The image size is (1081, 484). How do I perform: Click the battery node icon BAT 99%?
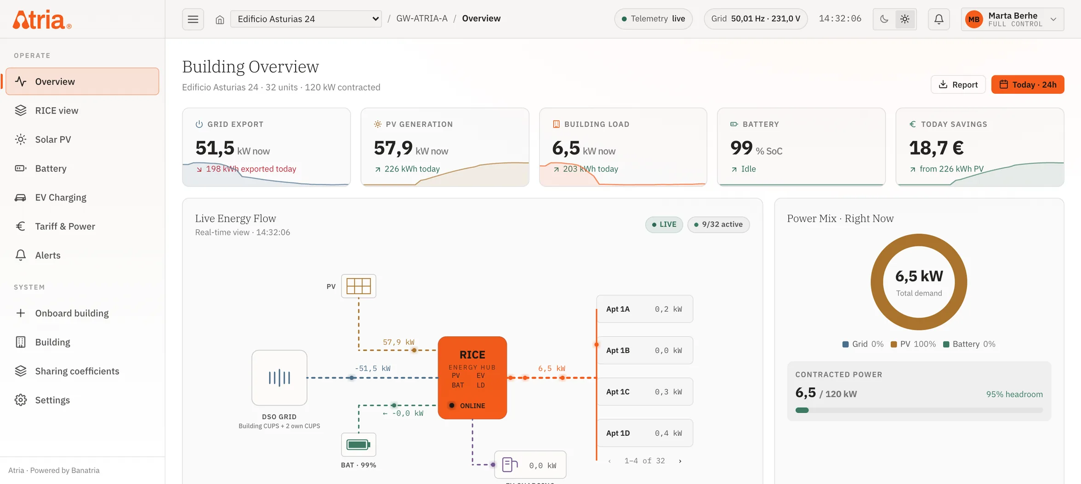(358, 444)
